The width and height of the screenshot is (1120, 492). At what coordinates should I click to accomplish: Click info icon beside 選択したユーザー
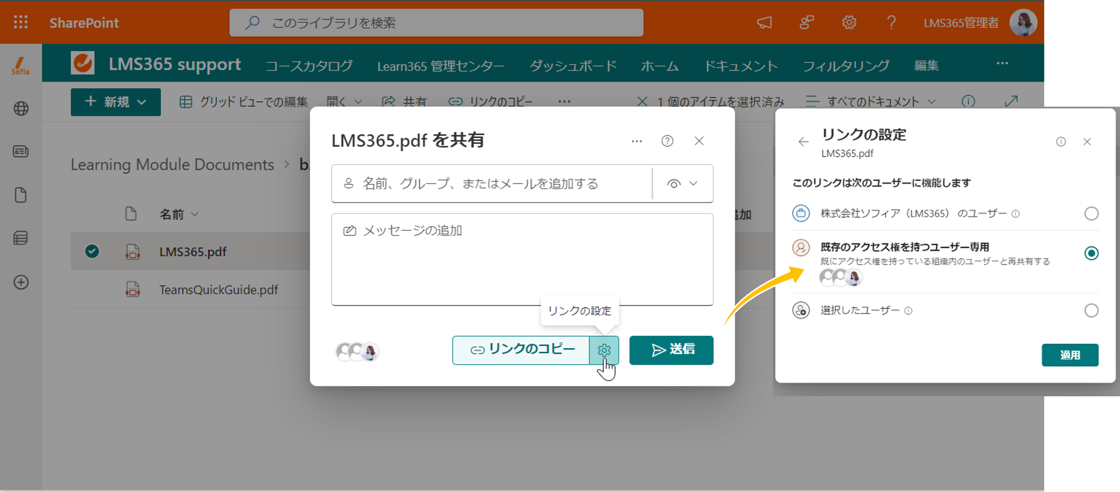pyautogui.click(x=908, y=311)
